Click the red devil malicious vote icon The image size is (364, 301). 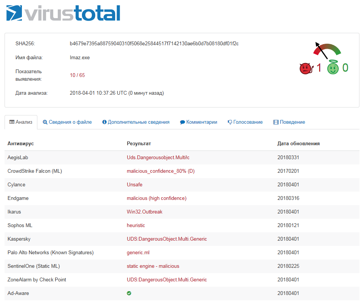pos(306,68)
